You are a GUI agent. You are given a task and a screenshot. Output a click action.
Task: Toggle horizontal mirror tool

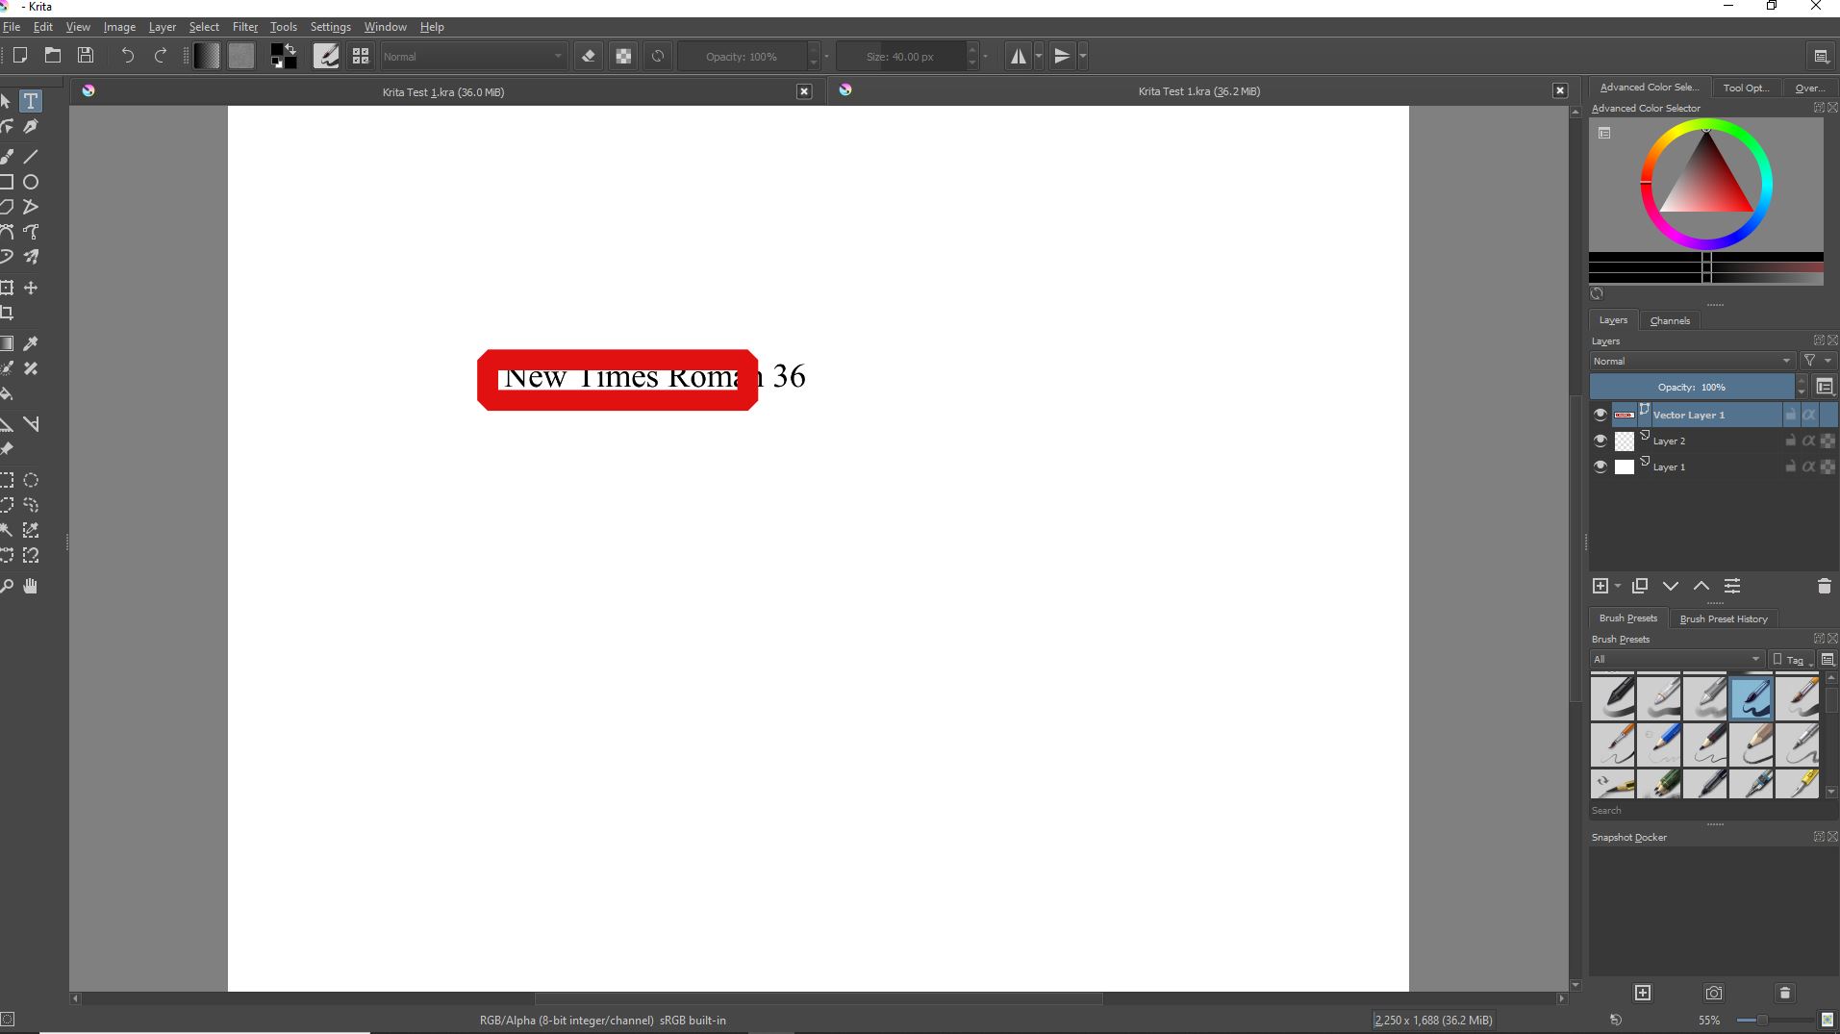(1018, 56)
